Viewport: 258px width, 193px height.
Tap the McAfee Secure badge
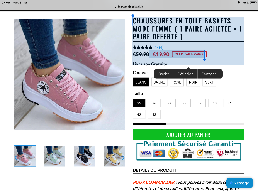pyautogui.click(x=227, y=153)
